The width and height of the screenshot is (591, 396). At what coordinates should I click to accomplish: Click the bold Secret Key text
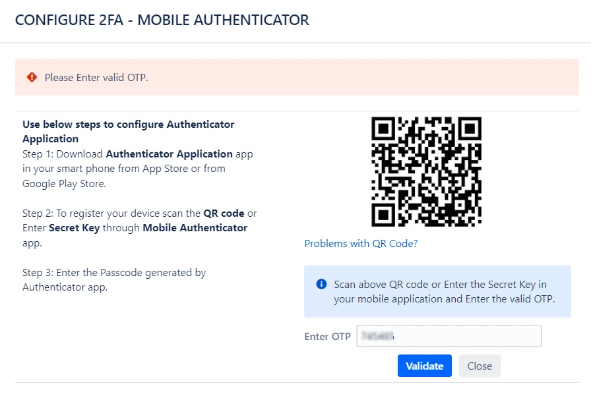pyautogui.click(x=75, y=228)
